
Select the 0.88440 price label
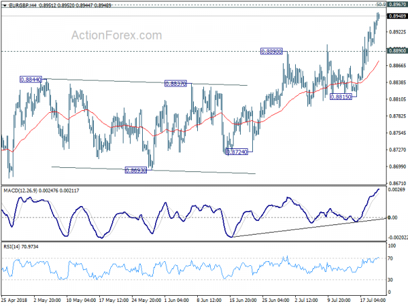pyautogui.click(x=31, y=80)
